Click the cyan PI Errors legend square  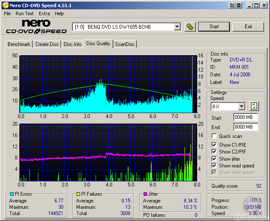(x=11, y=194)
